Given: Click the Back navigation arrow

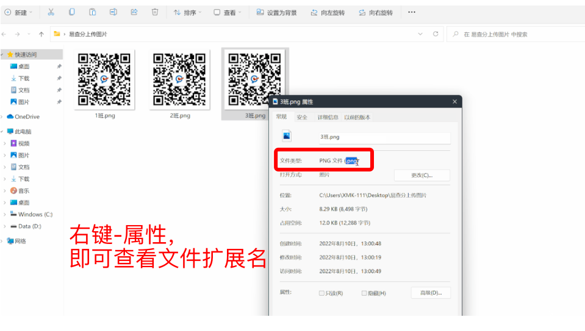Looking at the screenshot, I should (x=4, y=34).
